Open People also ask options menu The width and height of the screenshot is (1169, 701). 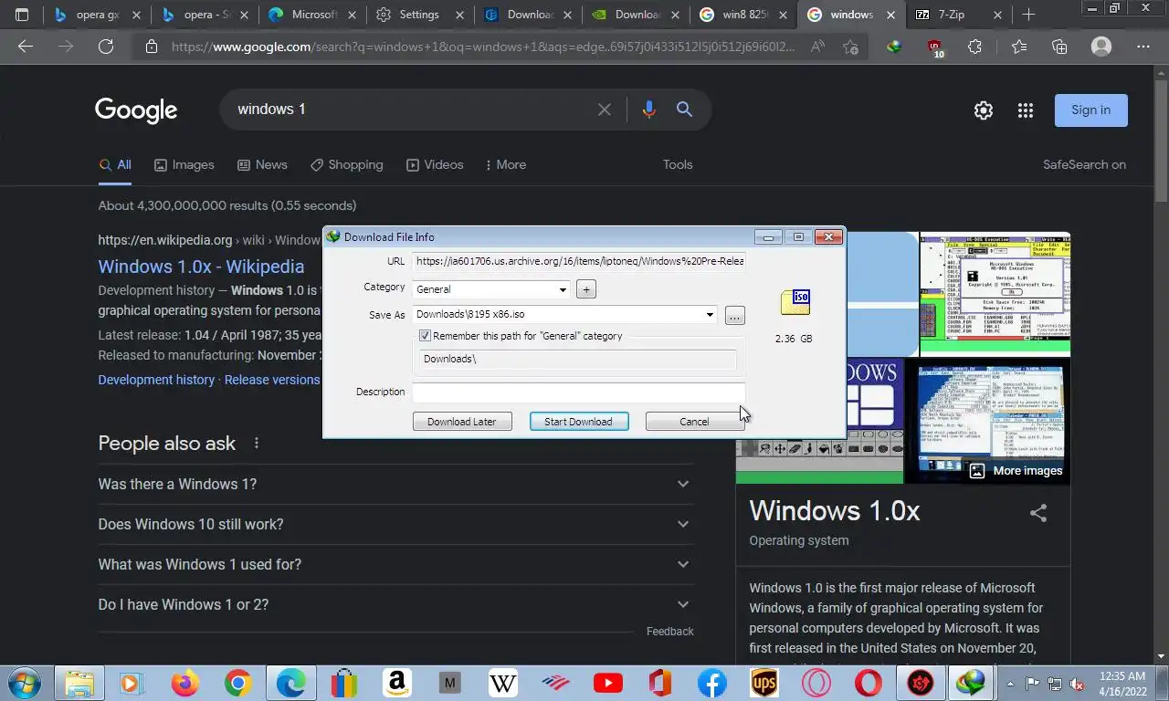[257, 444]
